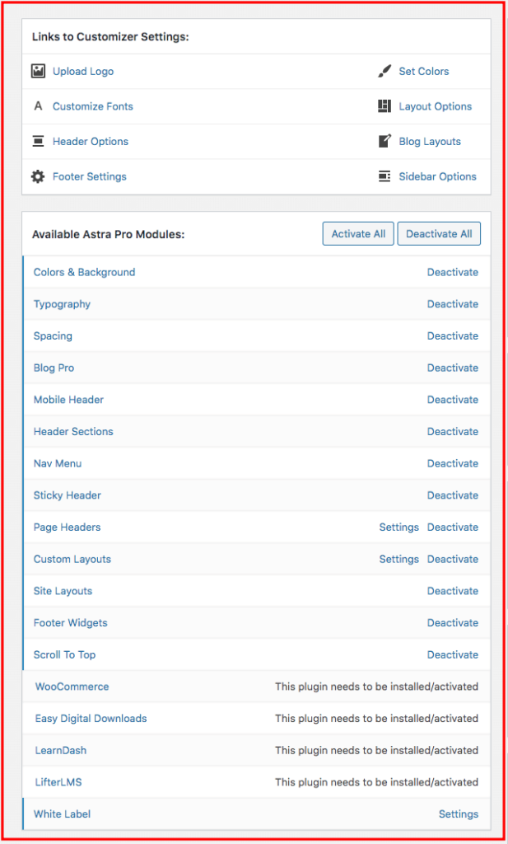Click the White Label module name
The width and height of the screenshot is (508, 844).
[x=62, y=814]
